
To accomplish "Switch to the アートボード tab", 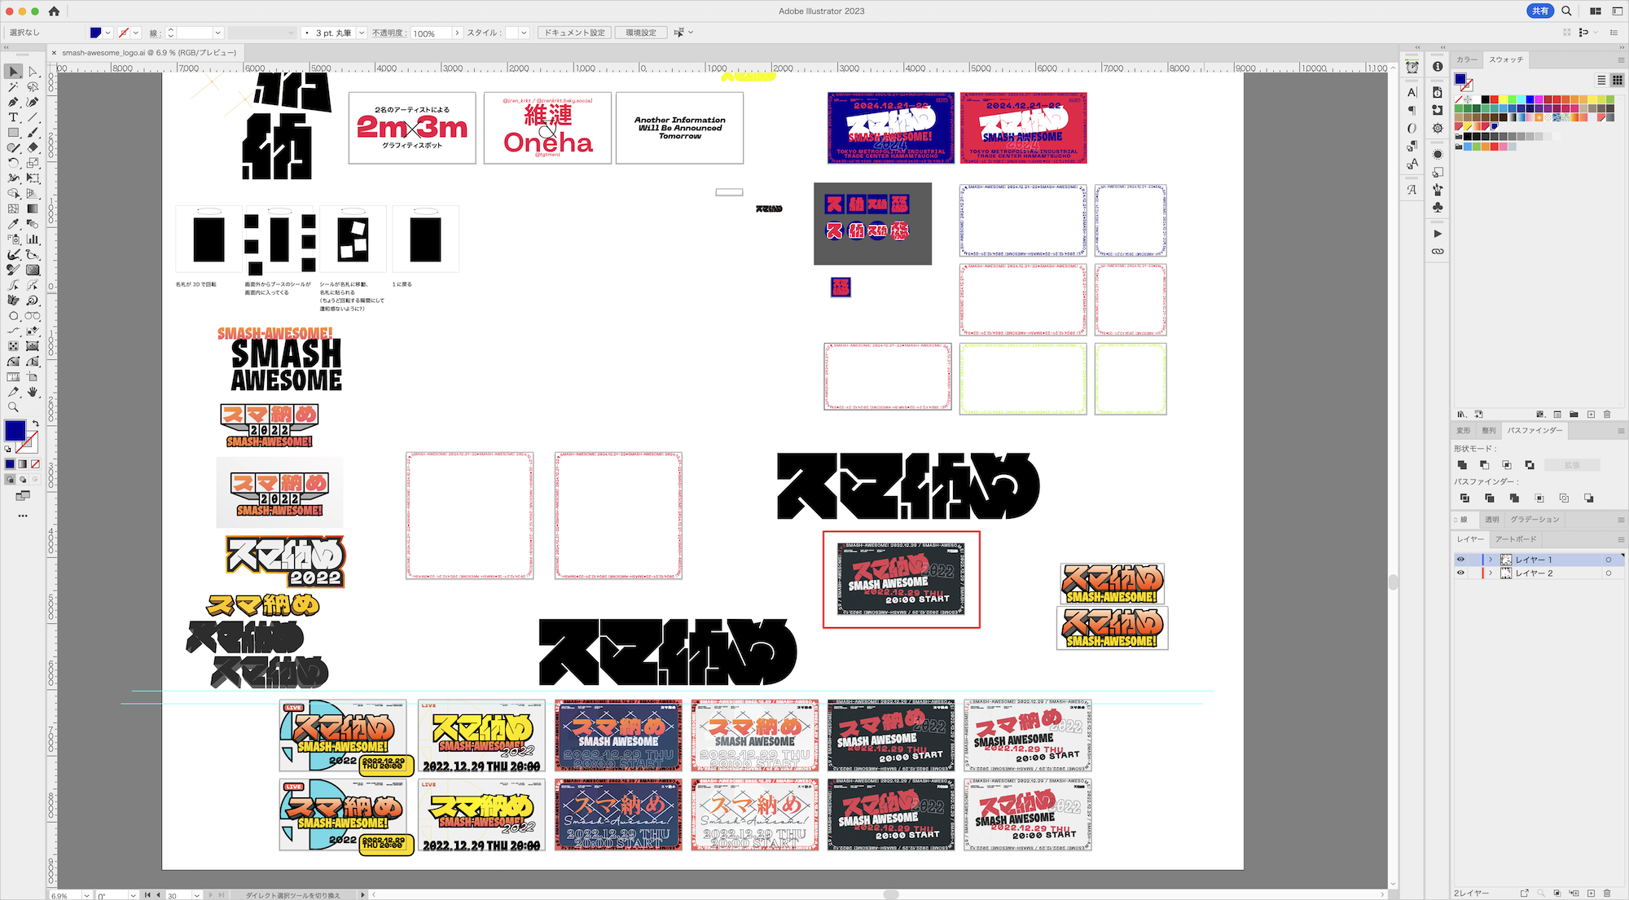I will click(1516, 539).
